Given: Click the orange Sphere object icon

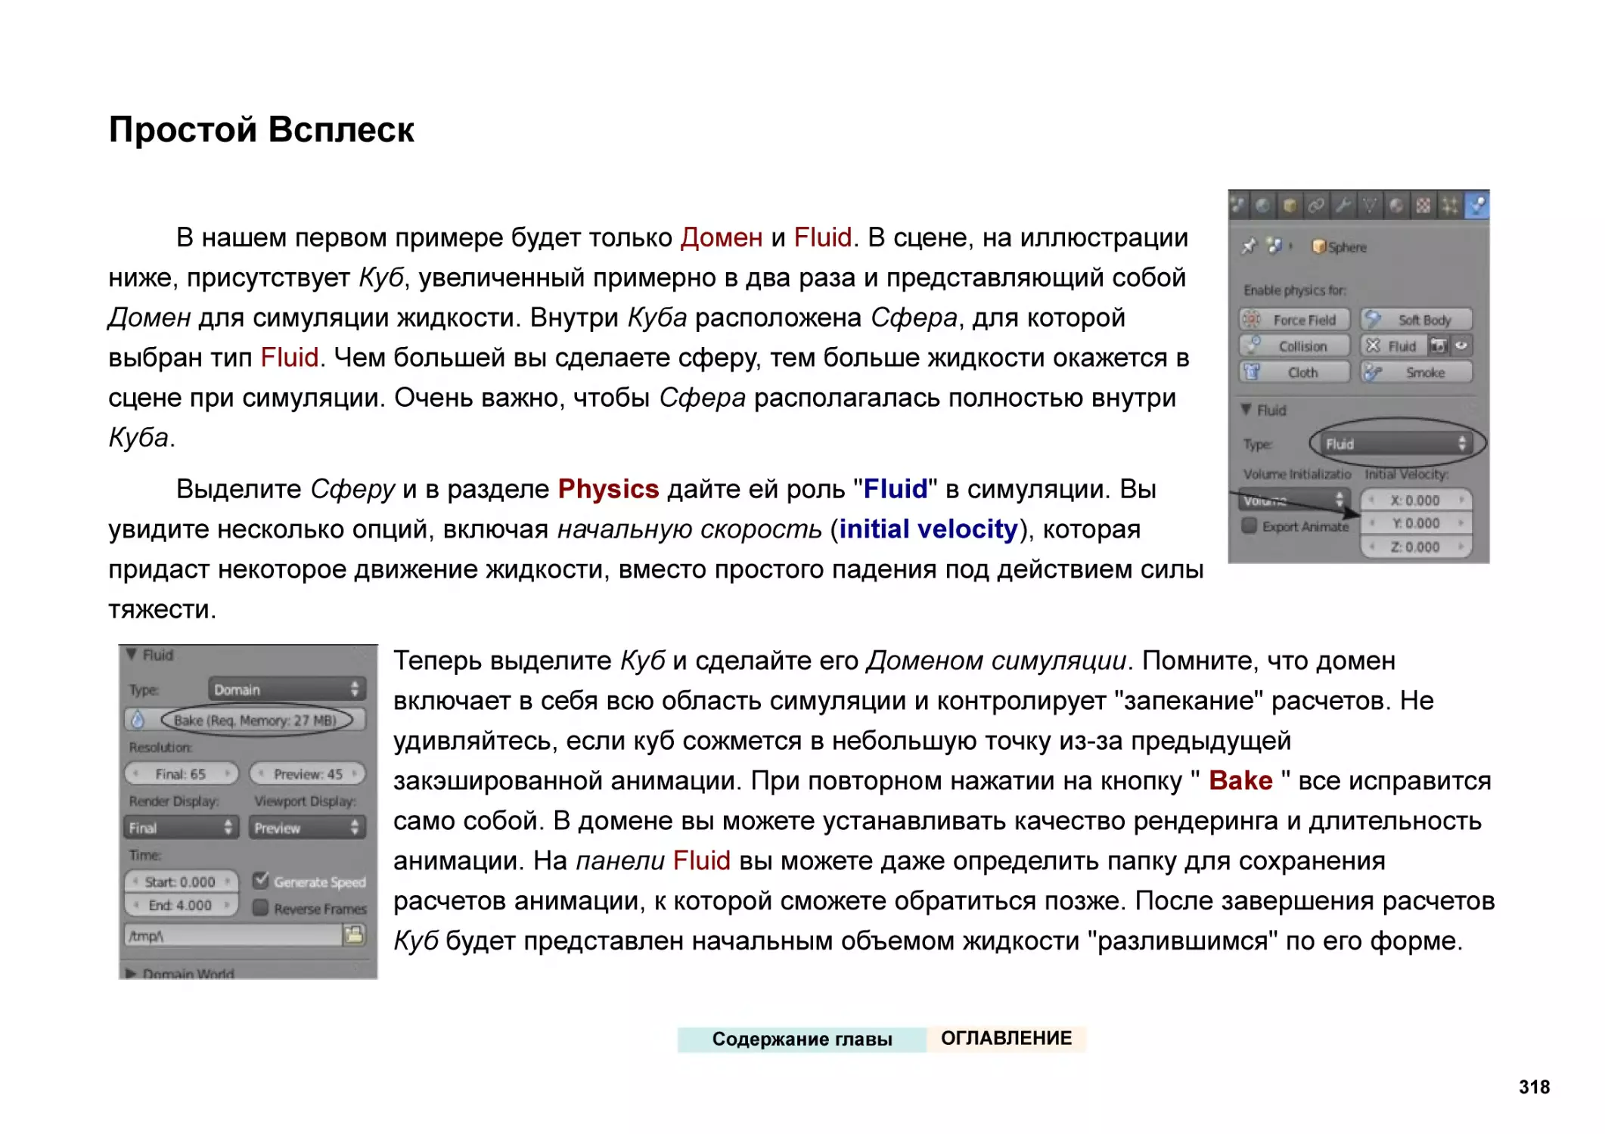Looking at the screenshot, I should click(x=1318, y=247).
